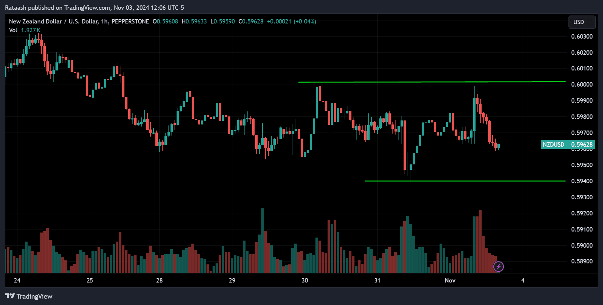603x305 pixels.
Task: Click the date label 24 on time axis
Action: [17, 281]
